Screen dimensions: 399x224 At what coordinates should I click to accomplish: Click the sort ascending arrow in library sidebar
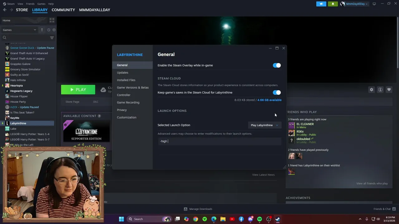coord(42,30)
